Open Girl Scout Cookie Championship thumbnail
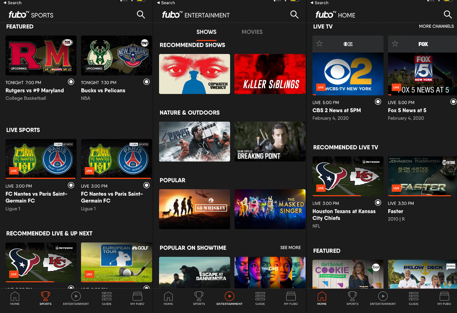 click(x=348, y=274)
